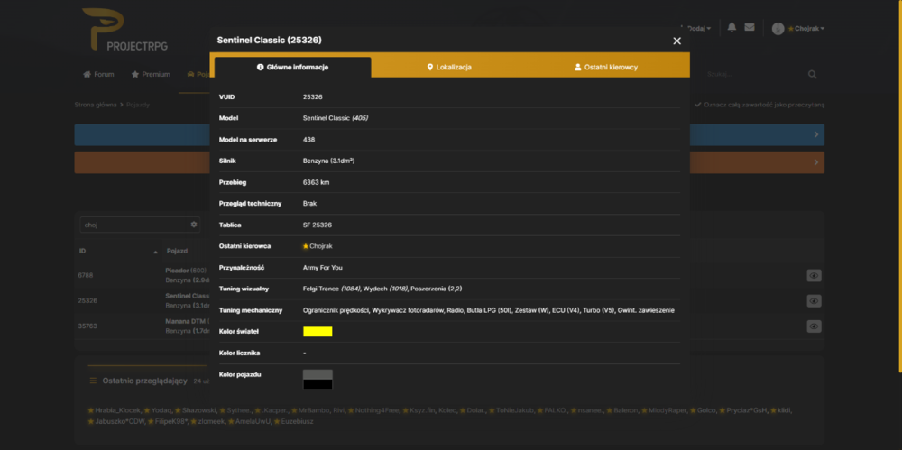
Task: Click the VUID value 25326
Action: [x=313, y=97]
